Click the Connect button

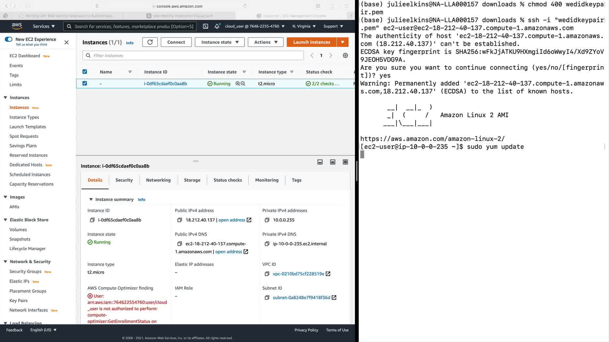176,42
